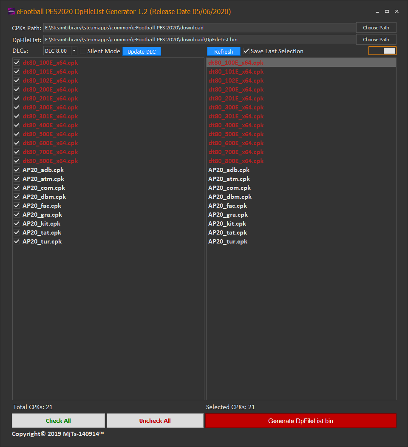
Task: Uncheck AP20_tur.cpk checkbox
Action: click(x=17, y=241)
